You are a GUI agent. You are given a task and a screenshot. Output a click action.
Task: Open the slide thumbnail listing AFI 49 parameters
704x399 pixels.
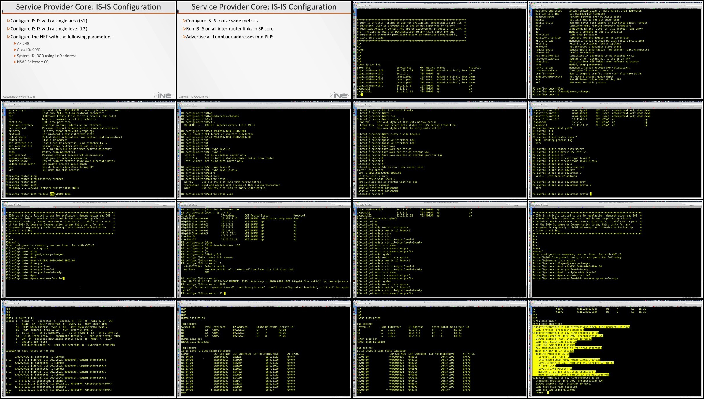pyautogui.click(x=88, y=50)
